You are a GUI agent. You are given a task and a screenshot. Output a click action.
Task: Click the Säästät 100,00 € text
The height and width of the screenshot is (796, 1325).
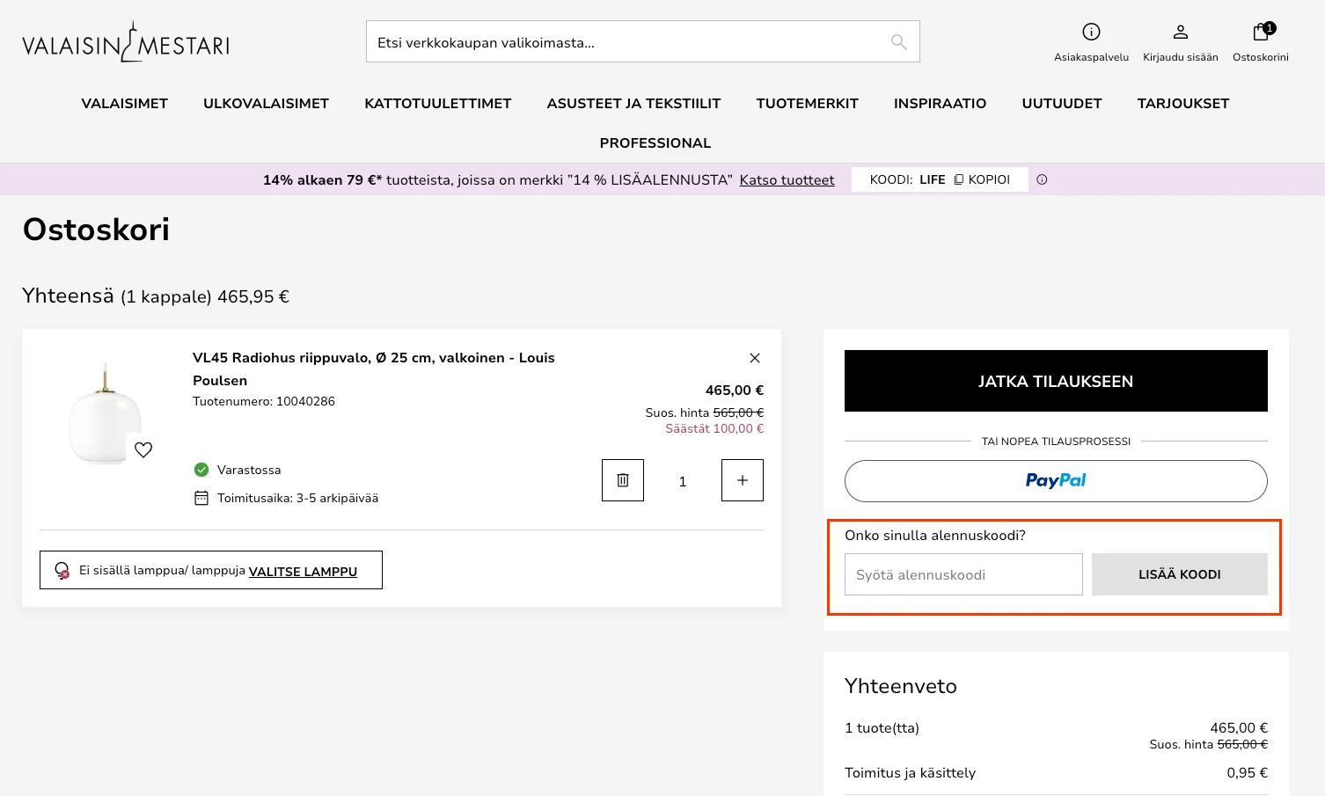[x=714, y=428]
